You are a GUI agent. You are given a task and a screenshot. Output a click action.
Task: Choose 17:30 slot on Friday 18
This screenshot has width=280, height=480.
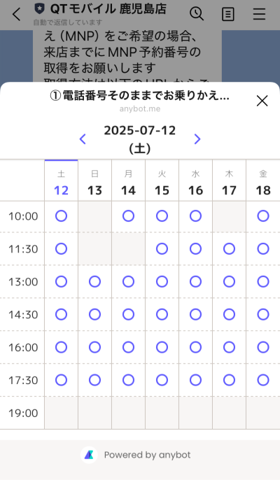pyautogui.click(x=263, y=380)
